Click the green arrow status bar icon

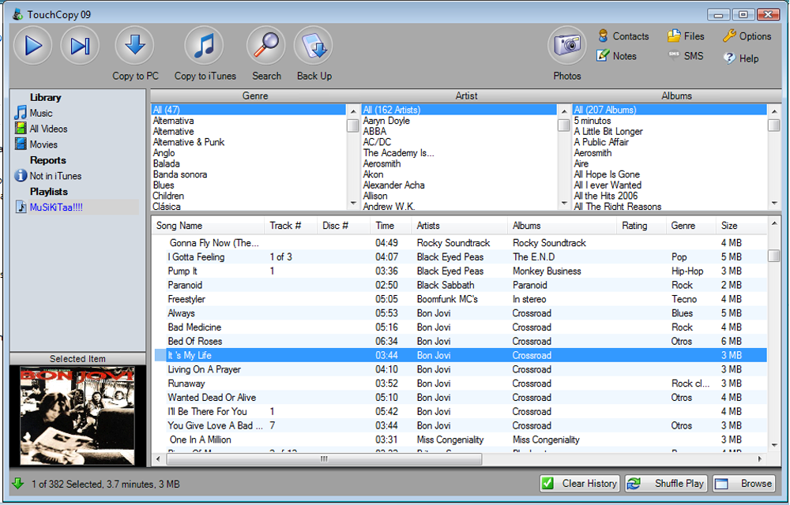coord(17,484)
